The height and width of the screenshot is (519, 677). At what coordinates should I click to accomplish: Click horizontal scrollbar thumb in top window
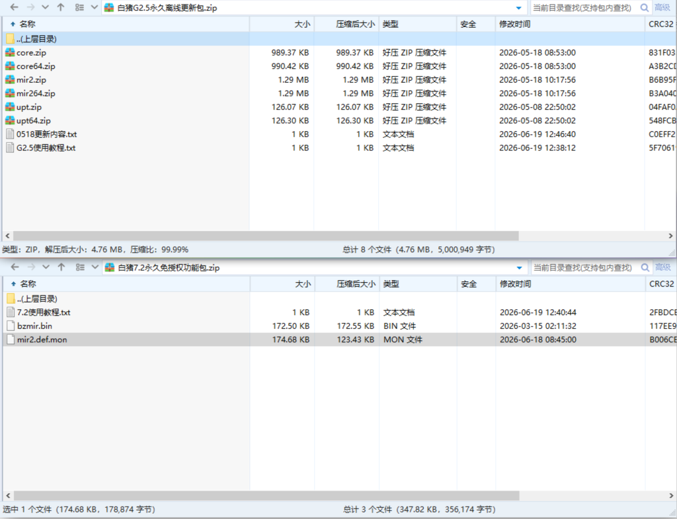coord(266,236)
